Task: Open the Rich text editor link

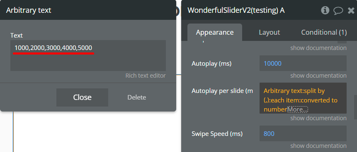Action: (x=146, y=76)
